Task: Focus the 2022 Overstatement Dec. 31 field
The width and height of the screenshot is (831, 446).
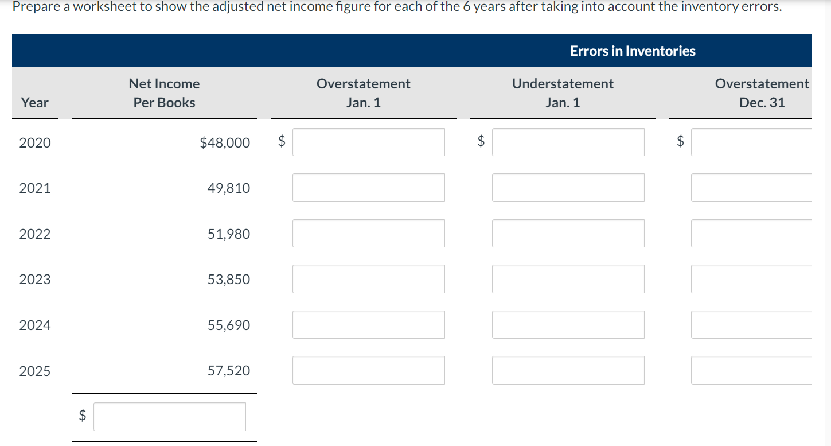Action: 752,234
